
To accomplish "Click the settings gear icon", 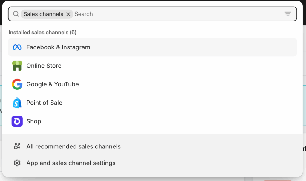I will [x=17, y=163].
